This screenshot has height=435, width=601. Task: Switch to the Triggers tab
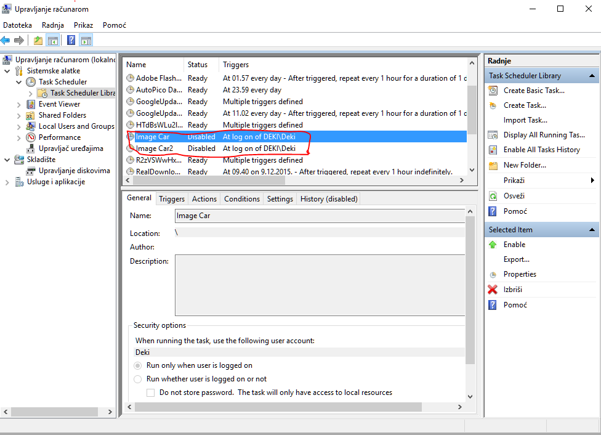(x=171, y=199)
